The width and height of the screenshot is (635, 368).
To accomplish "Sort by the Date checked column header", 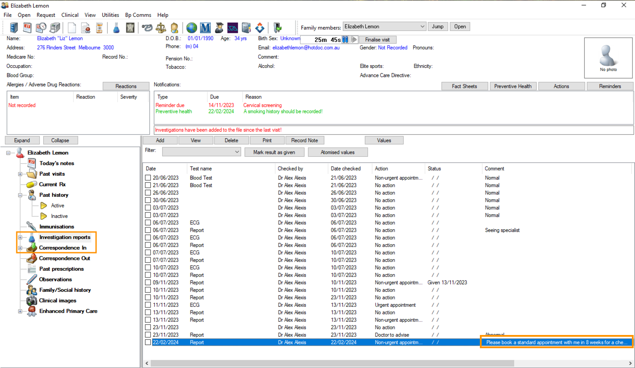I will pos(346,169).
